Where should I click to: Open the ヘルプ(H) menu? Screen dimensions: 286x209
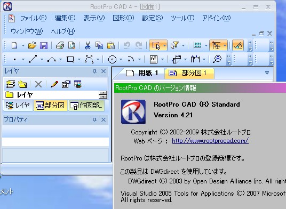tap(63, 31)
